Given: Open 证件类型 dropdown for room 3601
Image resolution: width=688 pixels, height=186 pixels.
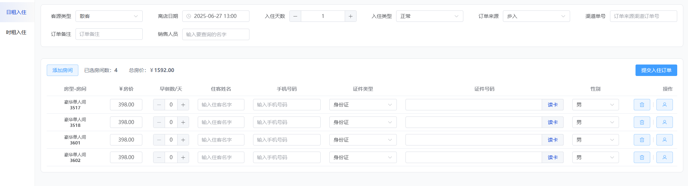Looking at the screenshot, I should click(x=363, y=140).
